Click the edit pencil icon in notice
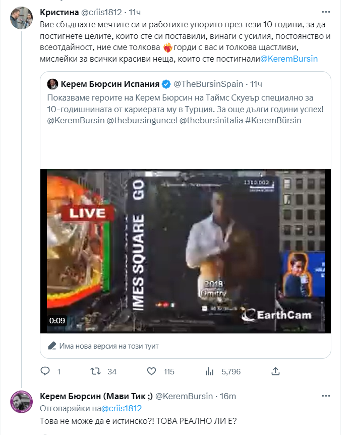Image resolution: width=353 pixels, height=435 pixels. 52,346
